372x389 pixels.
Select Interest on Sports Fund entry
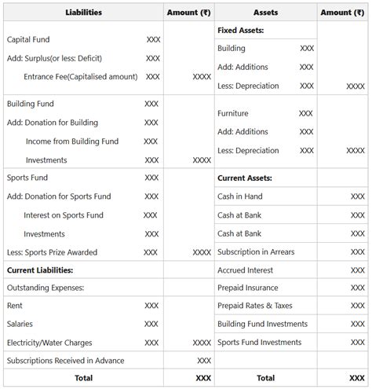64,215
